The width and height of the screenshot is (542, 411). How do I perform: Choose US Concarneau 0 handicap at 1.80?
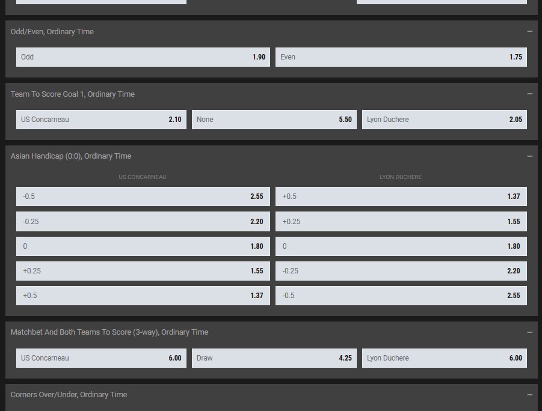(143, 246)
